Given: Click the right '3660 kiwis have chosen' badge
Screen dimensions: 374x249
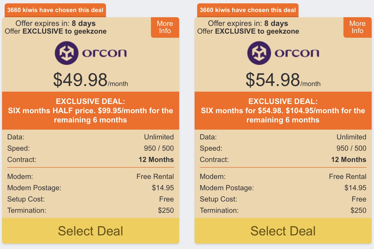Looking at the screenshot, I should [248, 10].
